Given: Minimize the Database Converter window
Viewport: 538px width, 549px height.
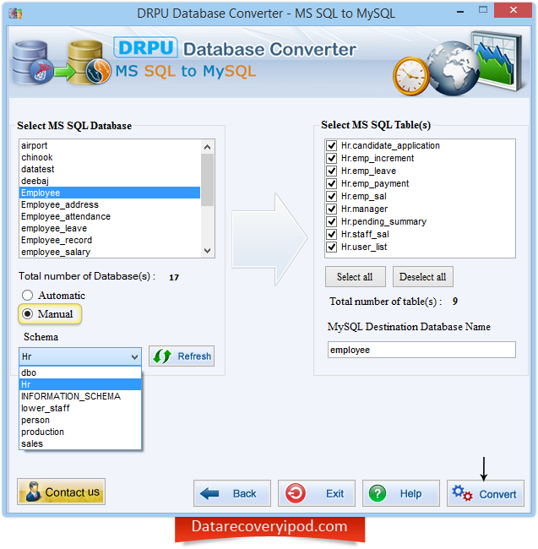Looking at the screenshot, I should click(x=460, y=11).
